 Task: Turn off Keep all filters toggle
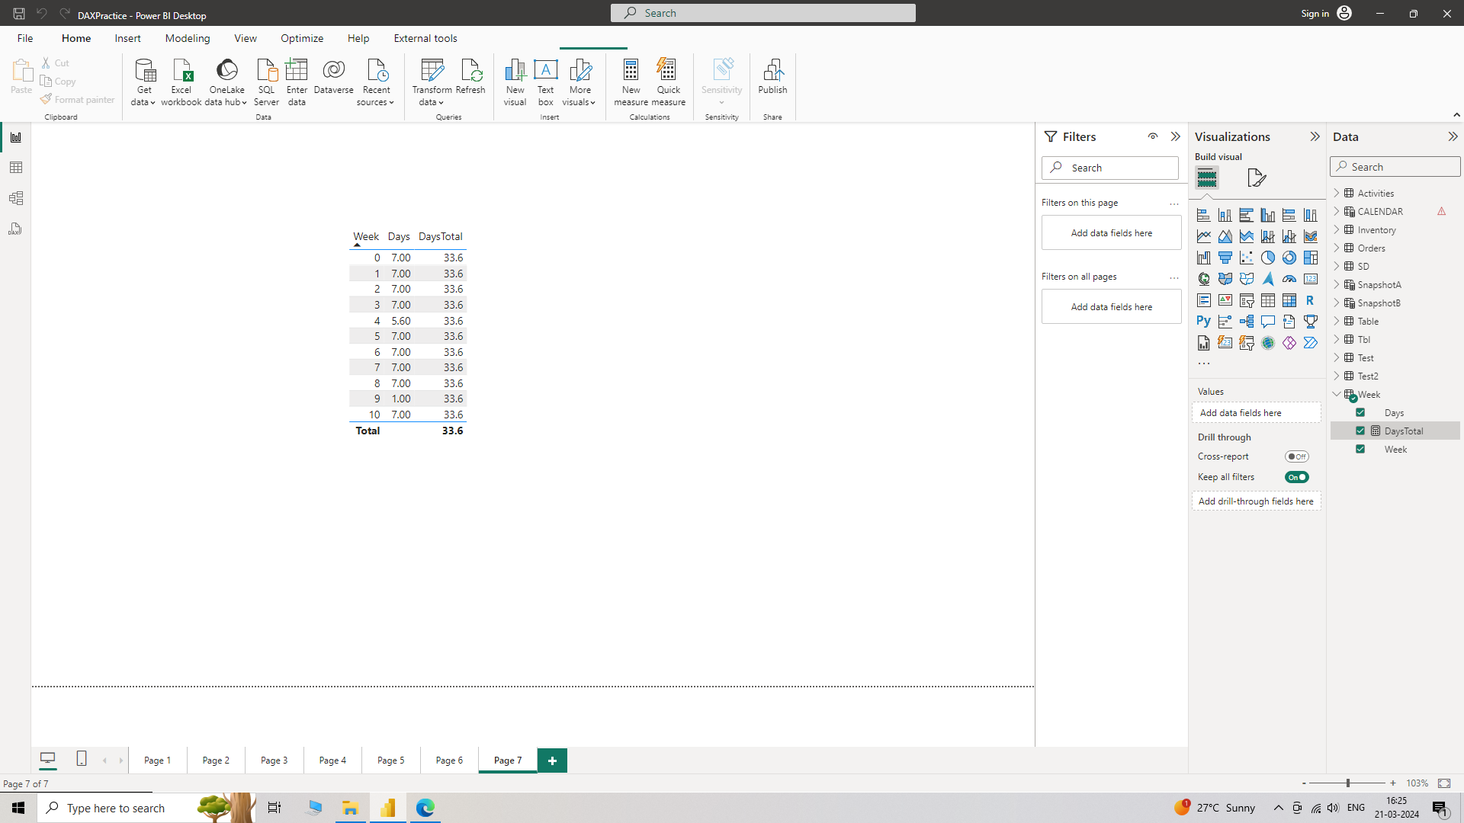click(x=1296, y=477)
